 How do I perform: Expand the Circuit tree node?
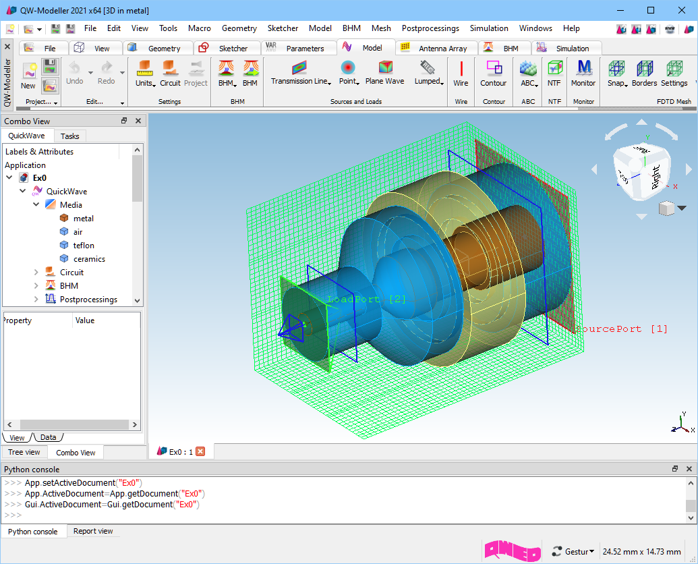[36, 272]
